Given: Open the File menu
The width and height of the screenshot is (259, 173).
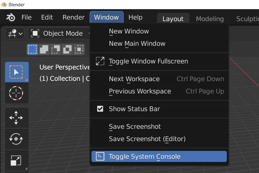Looking at the screenshot, I should click(26, 17).
